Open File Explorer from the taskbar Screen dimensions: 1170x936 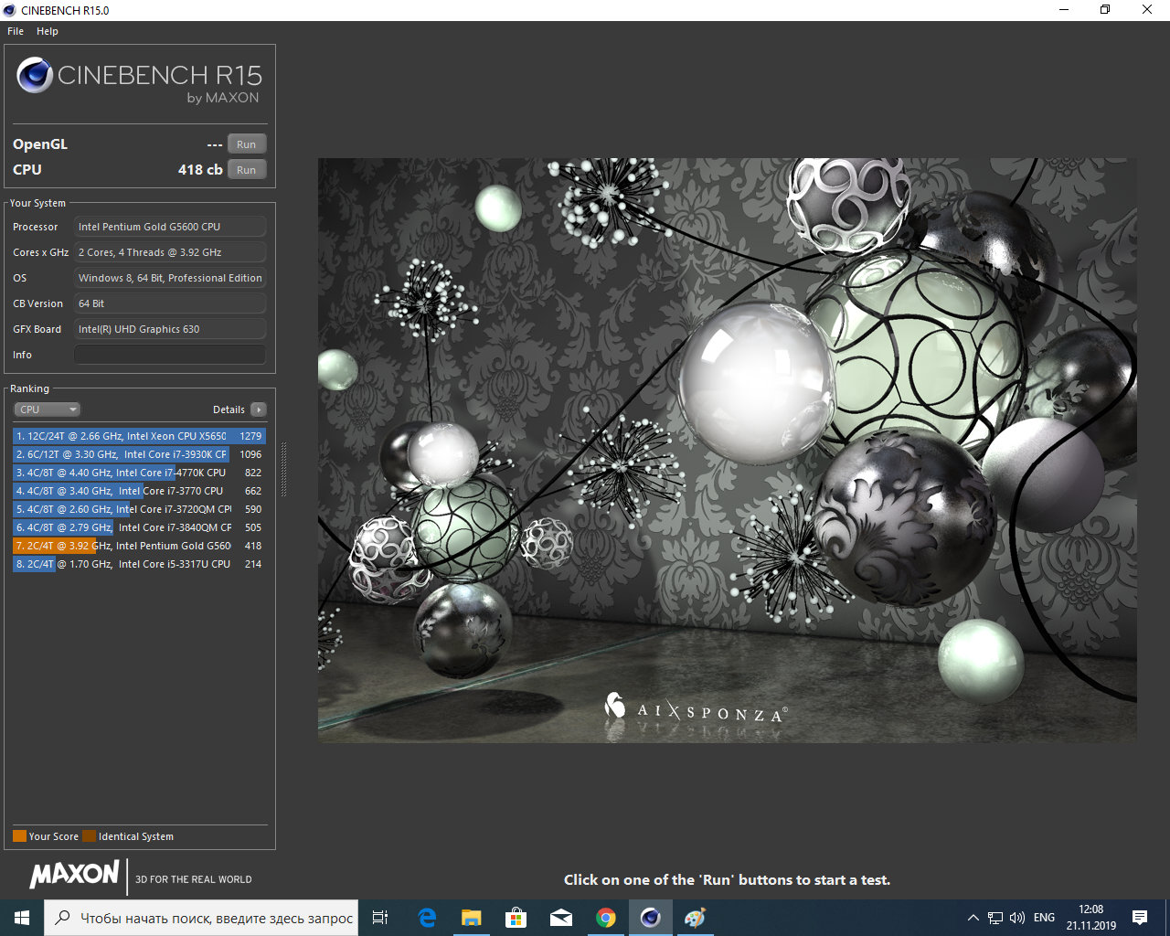pos(471,918)
